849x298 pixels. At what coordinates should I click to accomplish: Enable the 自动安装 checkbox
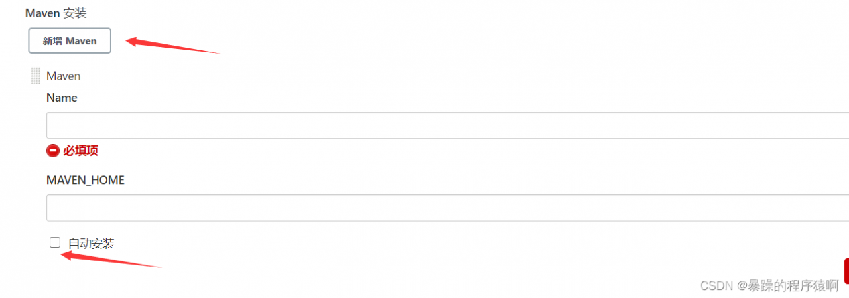pyautogui.click(x=55, y=242)
